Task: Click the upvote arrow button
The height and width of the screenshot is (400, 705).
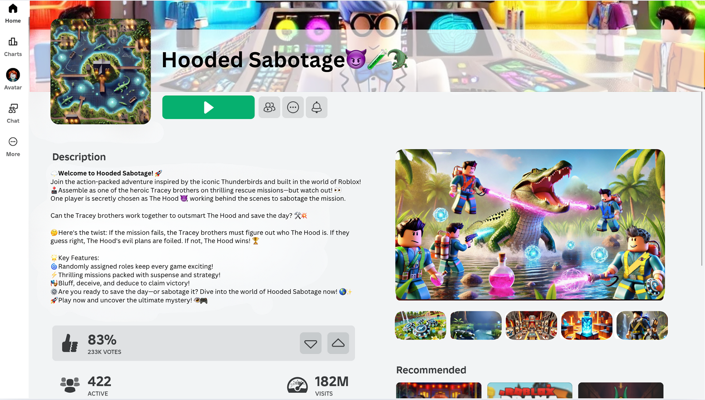Action: (x=338, y=343)
